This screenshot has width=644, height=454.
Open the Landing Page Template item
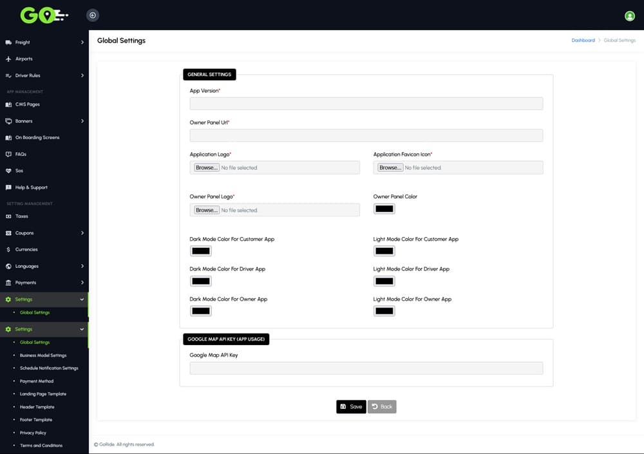pos(43,394)
